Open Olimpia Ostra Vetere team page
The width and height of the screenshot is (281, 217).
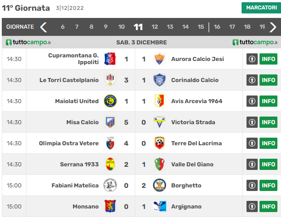click(69, 143)
